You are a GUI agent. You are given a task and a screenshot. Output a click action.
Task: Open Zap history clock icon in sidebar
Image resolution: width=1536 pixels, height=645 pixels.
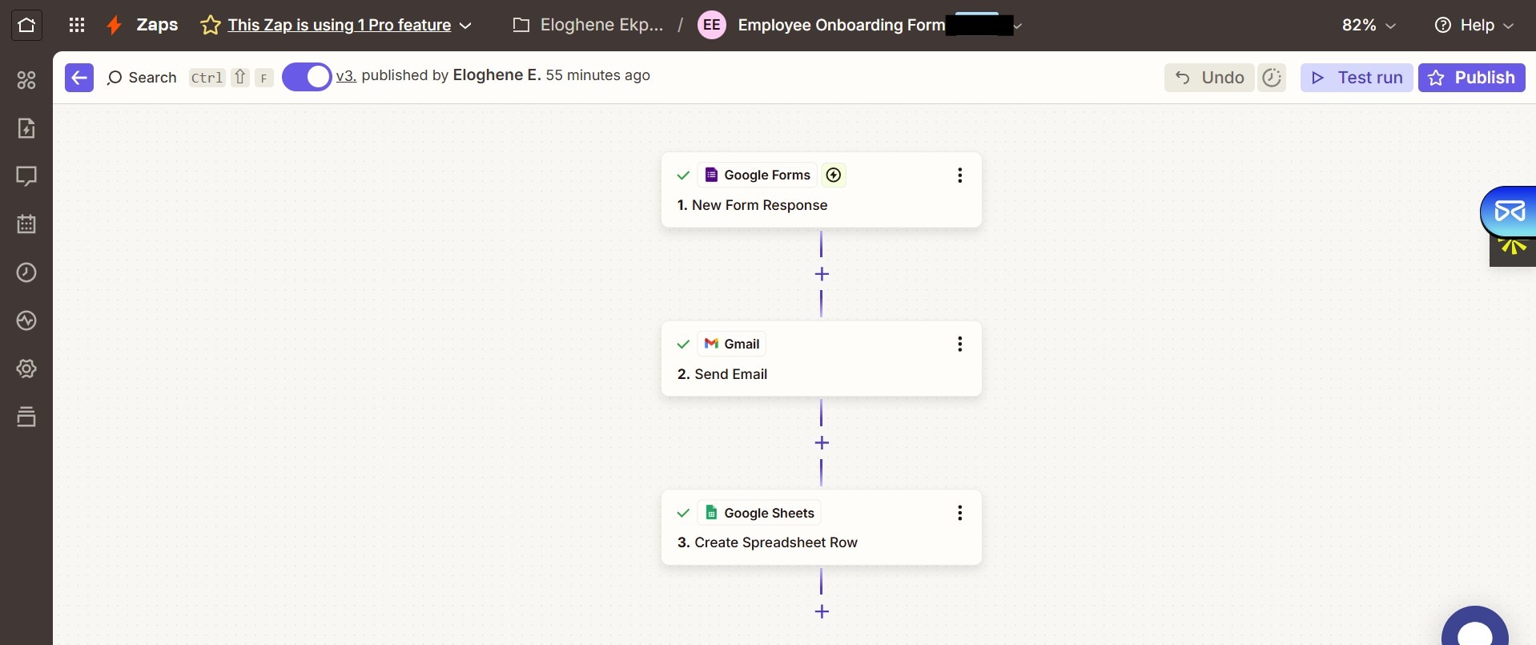tap(26, 272)
